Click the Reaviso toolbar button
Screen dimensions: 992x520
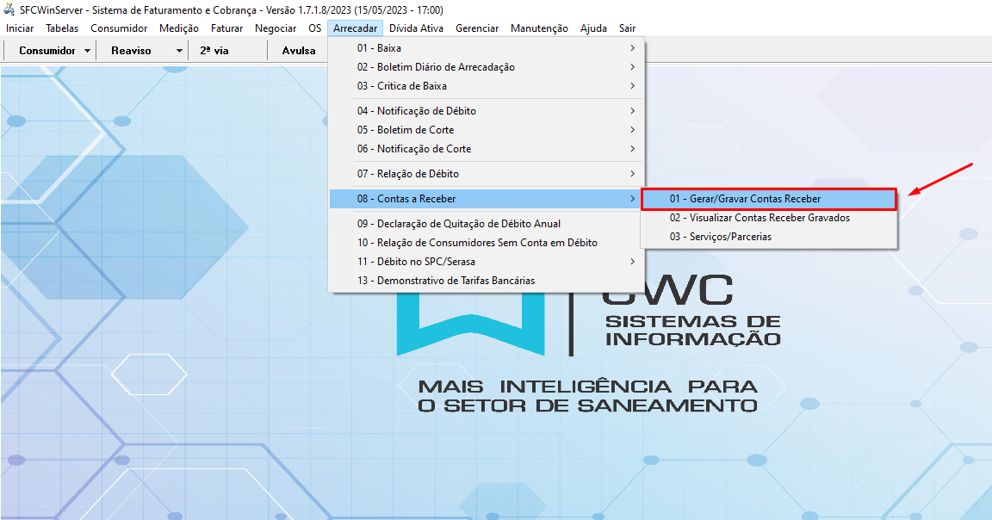[131, 51]
